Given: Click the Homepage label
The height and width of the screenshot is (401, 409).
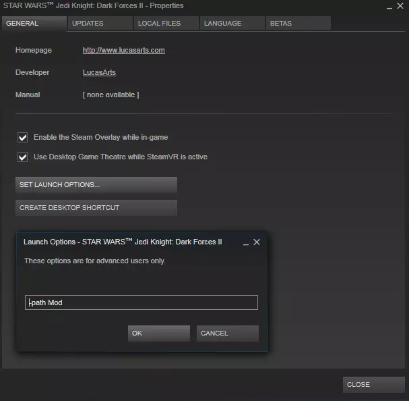Looking at the screenshot, I should (x=34, y=50).
